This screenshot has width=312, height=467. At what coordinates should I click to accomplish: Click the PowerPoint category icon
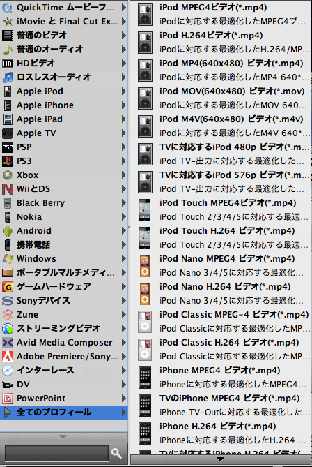pos(7,399)
